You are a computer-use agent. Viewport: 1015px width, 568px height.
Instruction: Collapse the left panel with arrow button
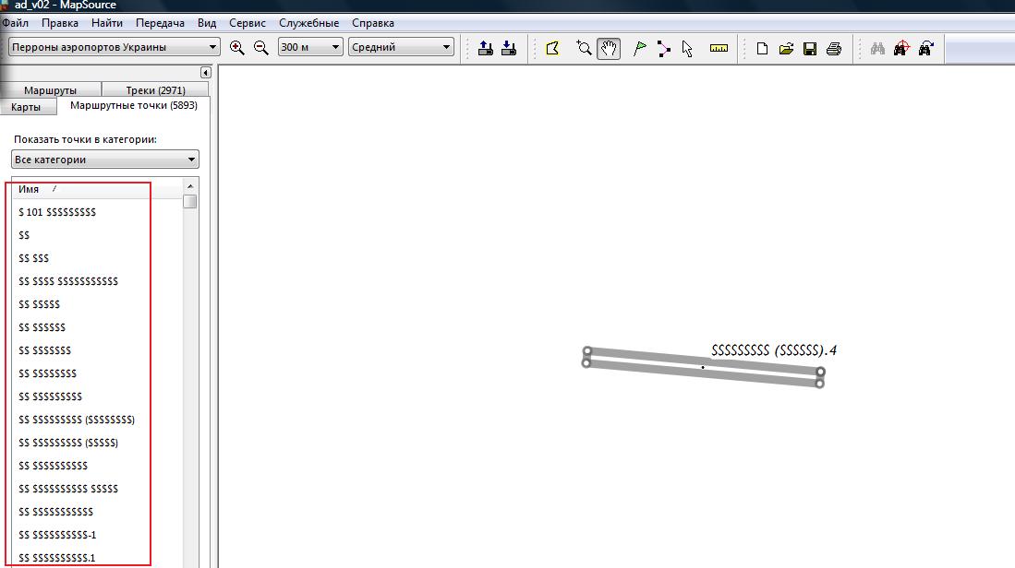point(205,73)
